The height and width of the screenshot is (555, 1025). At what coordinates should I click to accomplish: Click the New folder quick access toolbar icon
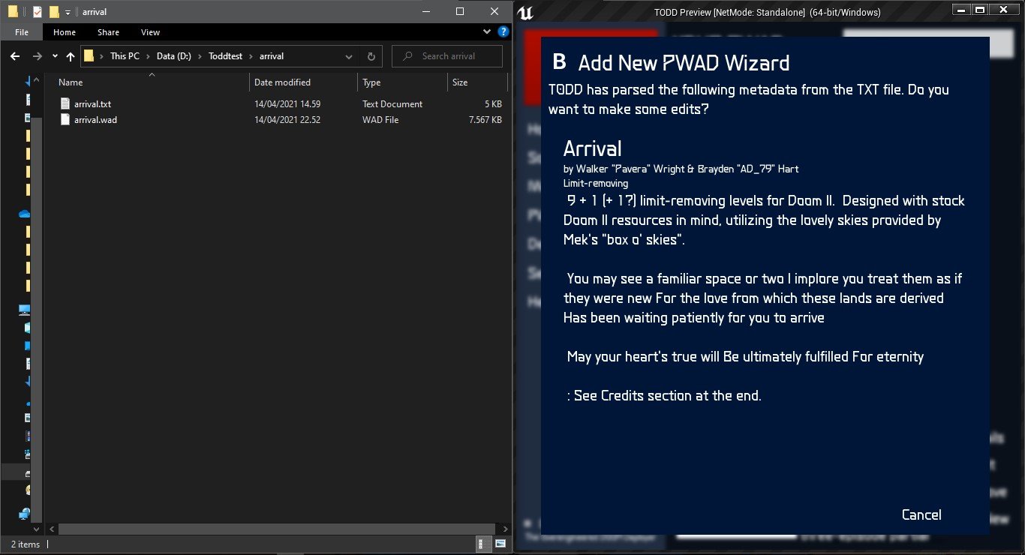pos(53,12)
